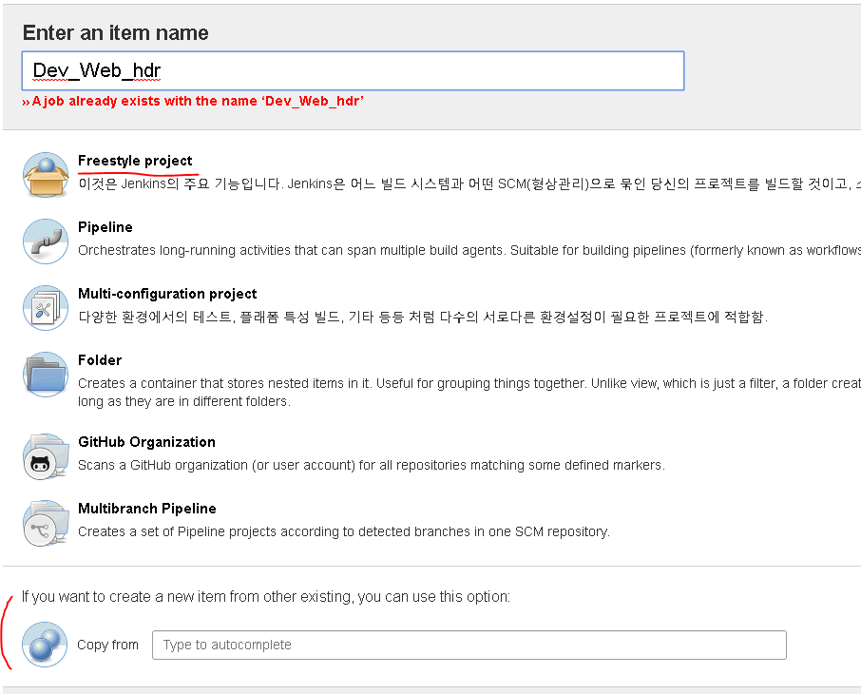Click the Copy from autocomplete field
861x694 pixels.
(x=469, y=646)
